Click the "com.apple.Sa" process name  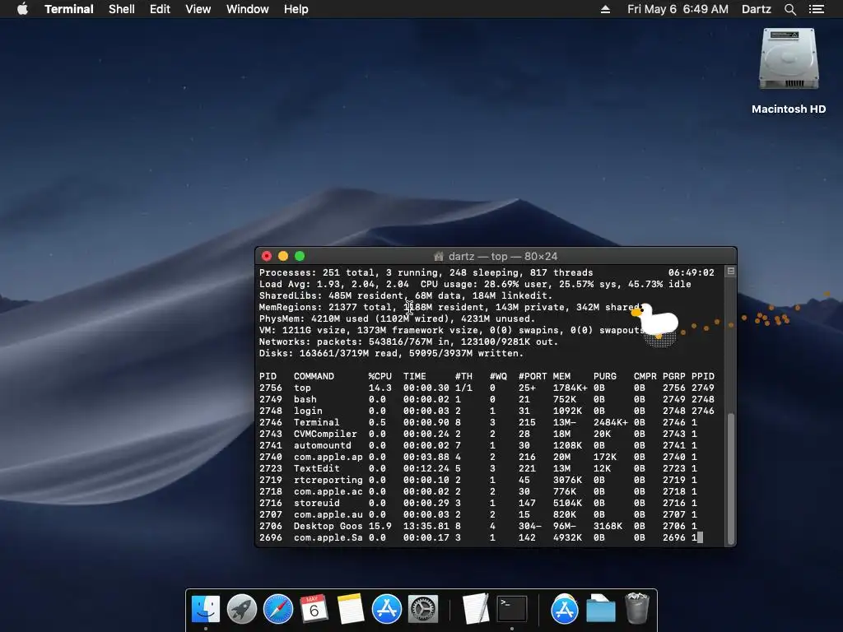[x=328, y=538]
